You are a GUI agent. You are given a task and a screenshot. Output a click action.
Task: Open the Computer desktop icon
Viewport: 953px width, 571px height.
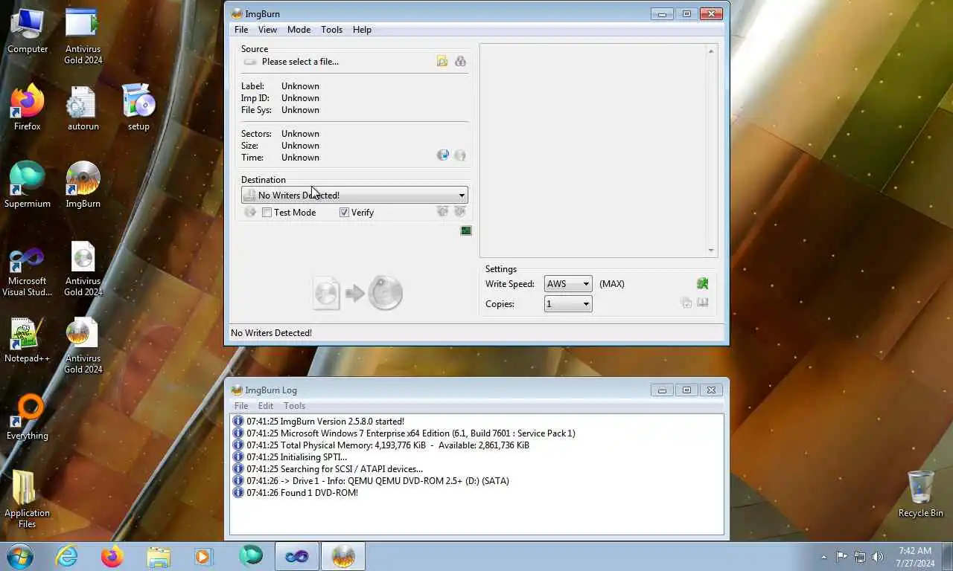(28, 31)
